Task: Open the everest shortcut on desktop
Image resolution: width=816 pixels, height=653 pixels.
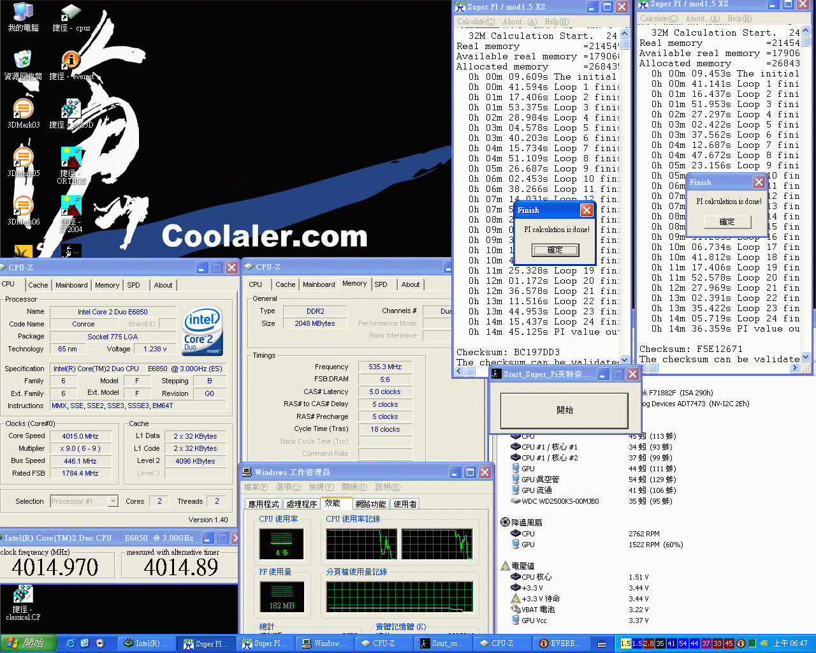Action: tap(71, 65)
